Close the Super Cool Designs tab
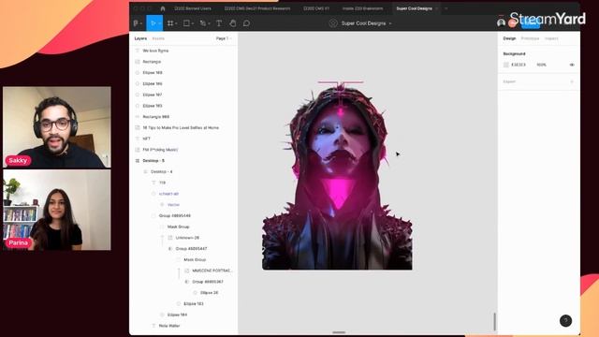The height and width of the screenshot is (337, 599). (437, 8)
